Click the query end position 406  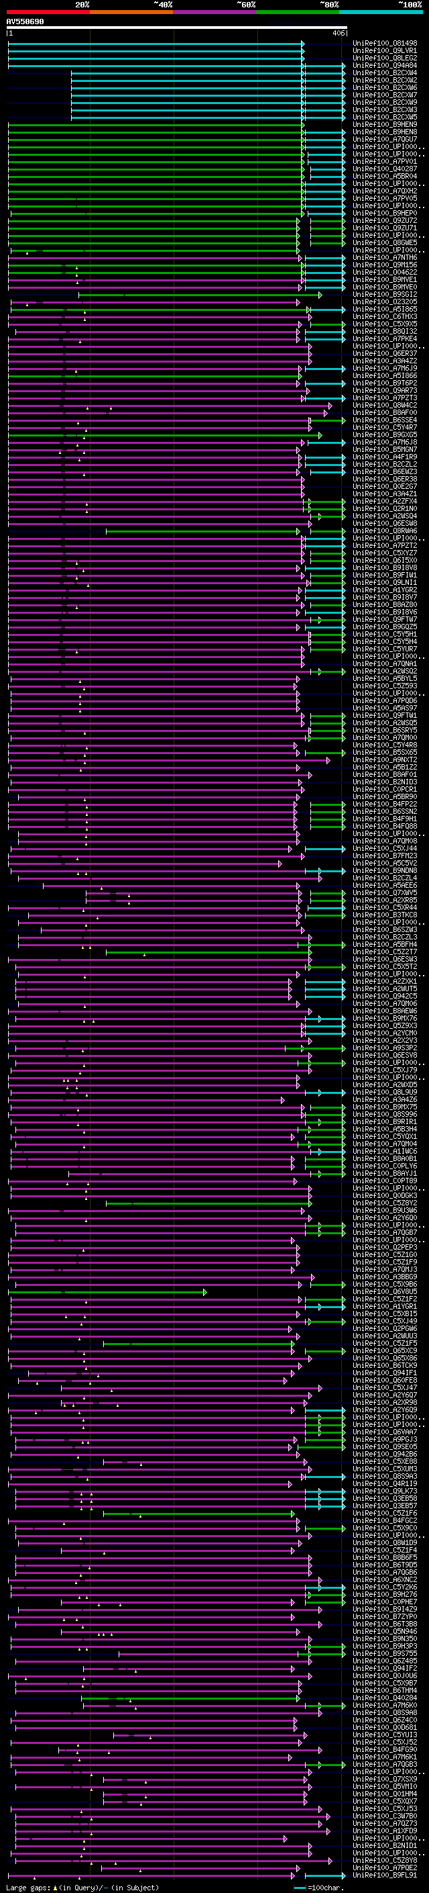(338, 33)
